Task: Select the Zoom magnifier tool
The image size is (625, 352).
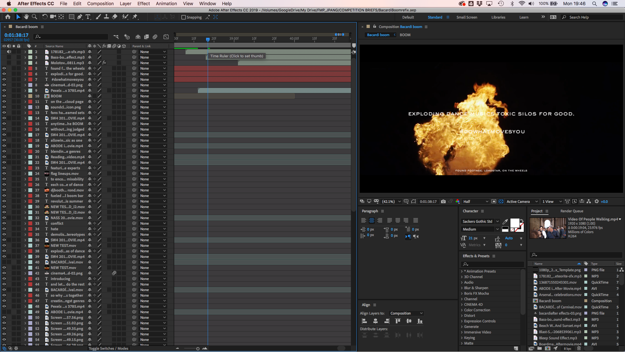Action: pos(35,17)
